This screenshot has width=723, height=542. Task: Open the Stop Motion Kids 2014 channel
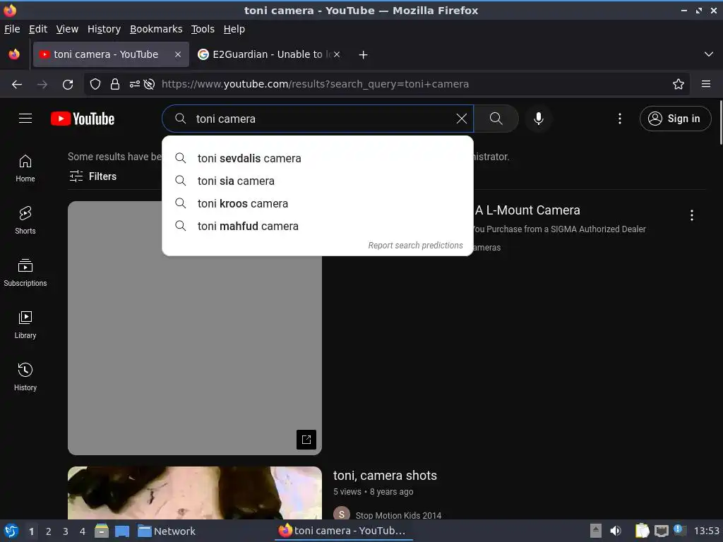398,515
